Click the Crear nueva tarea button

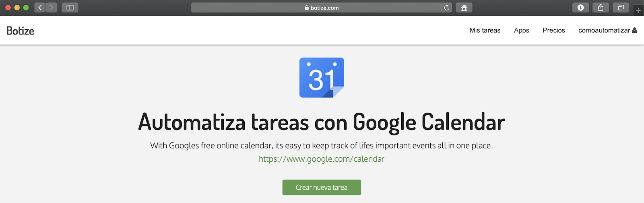coord(322,187)
